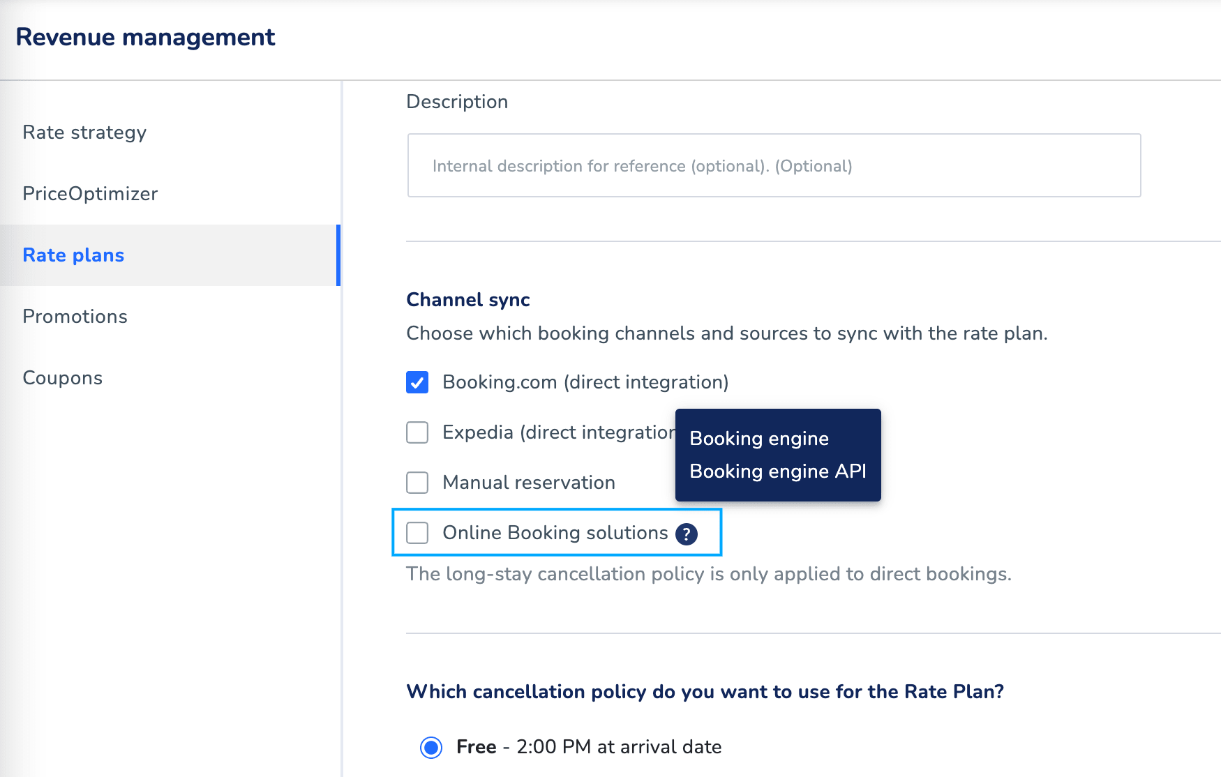Click 'Booking engine' first line in tooltip
The width and height of the screenshot is (1221, 777).
759,439
